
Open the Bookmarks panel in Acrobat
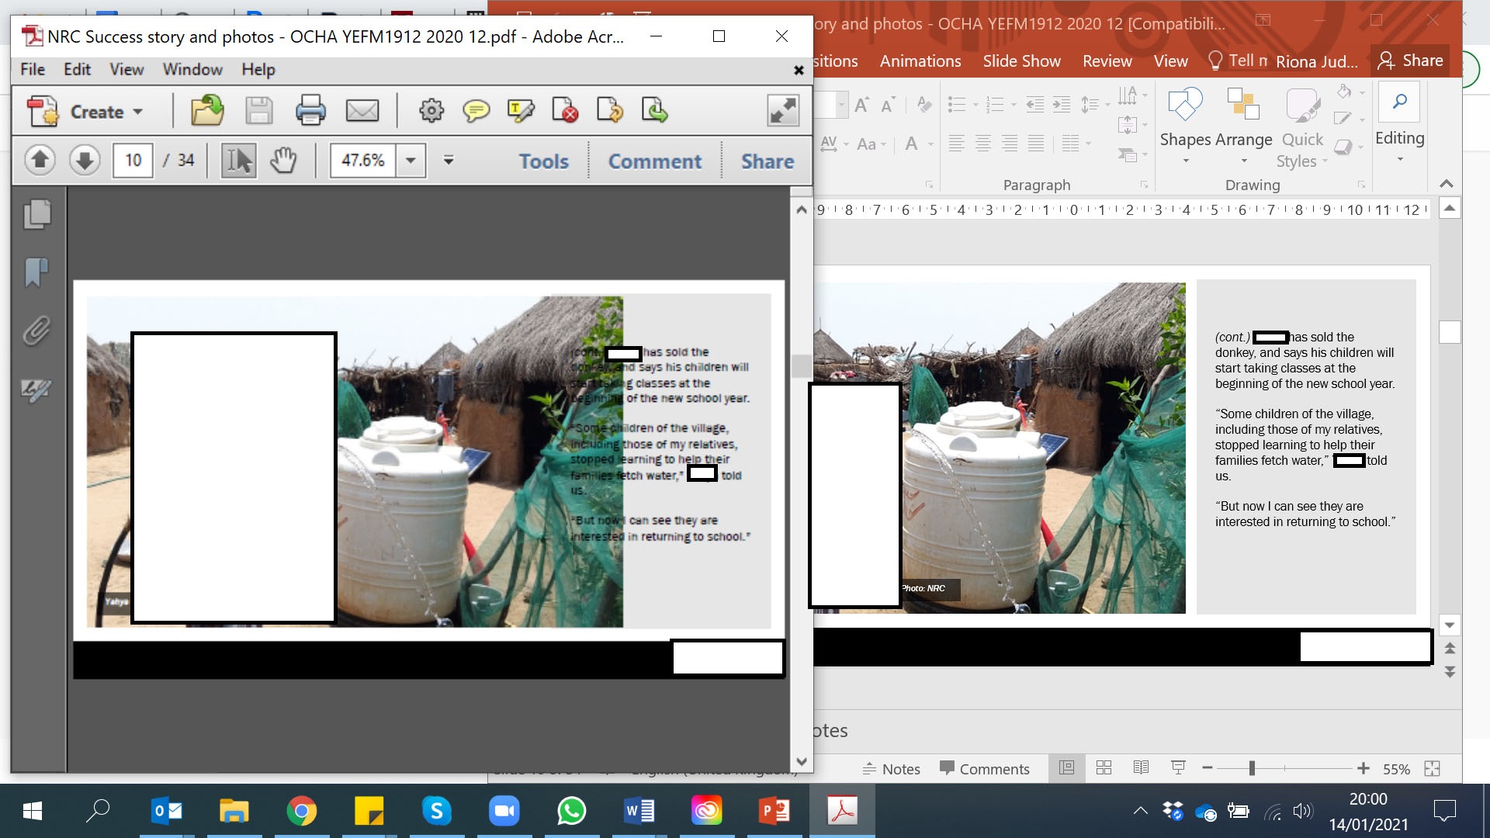pyautogui.click(x=36, y=272)
